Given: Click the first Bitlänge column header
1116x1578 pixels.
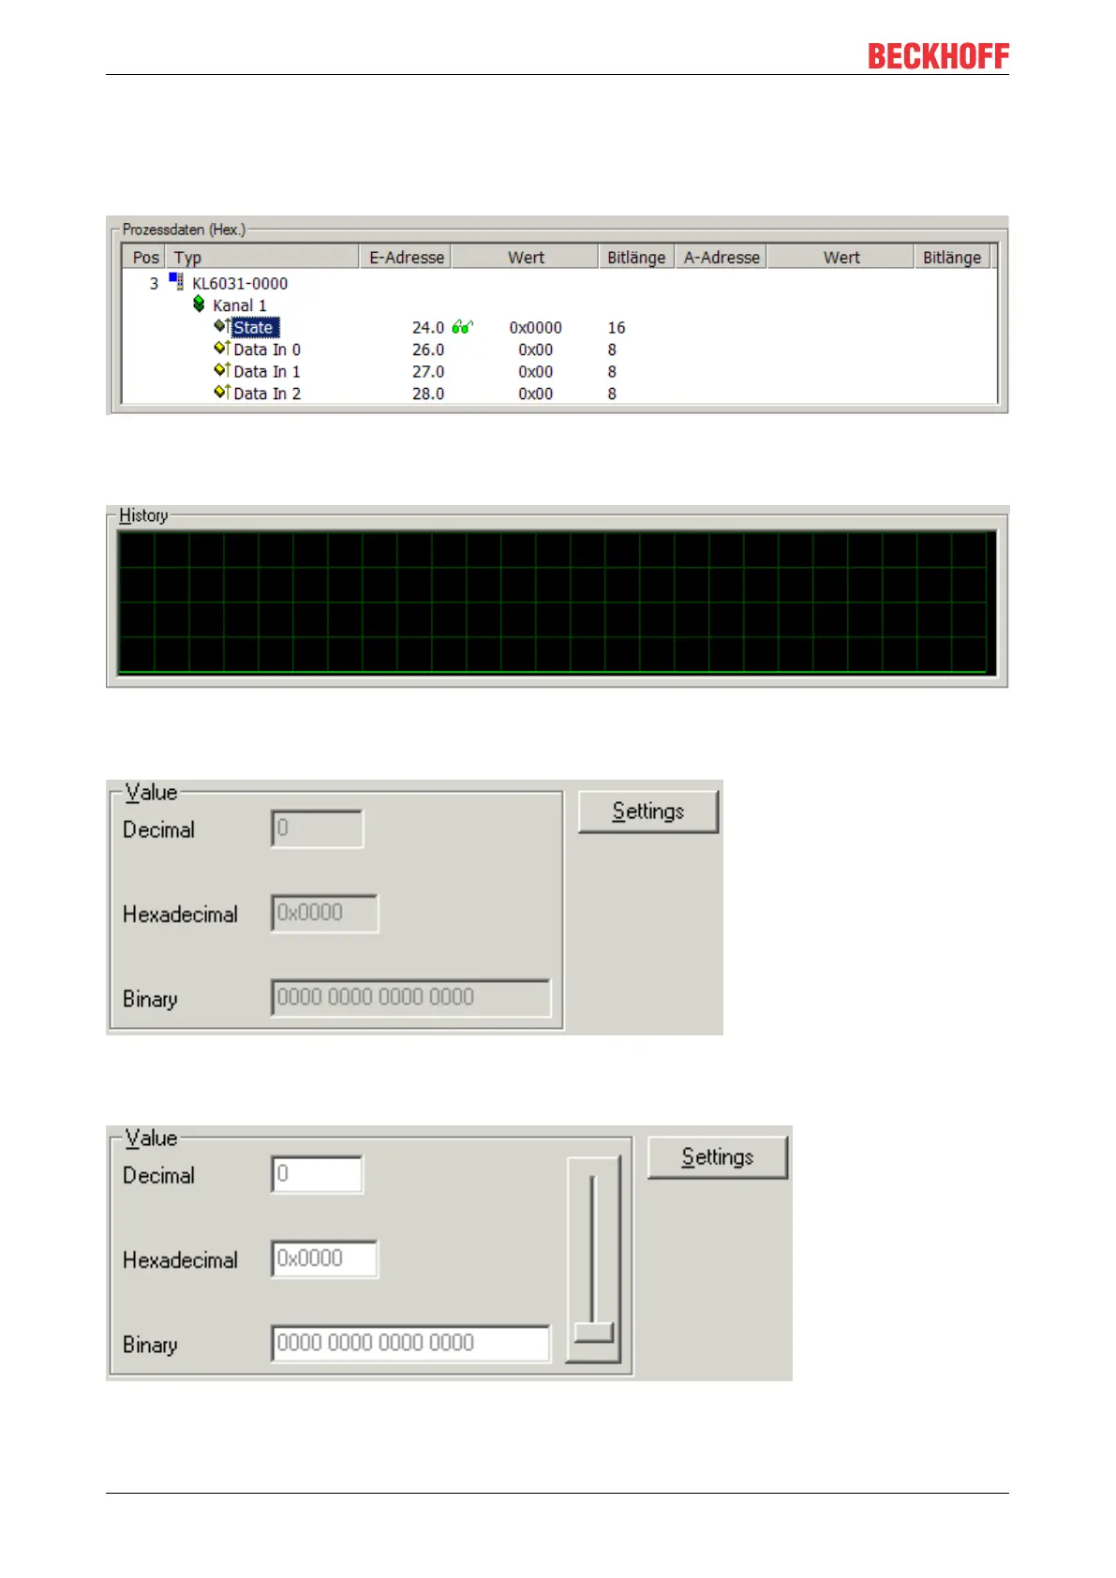Looking at the screenshot, I should [636, 257].
